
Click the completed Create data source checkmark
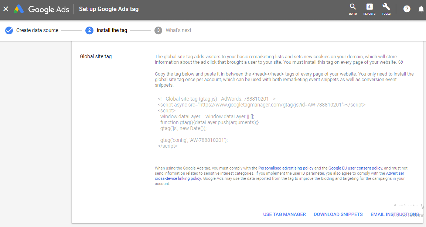coord(9,30)
